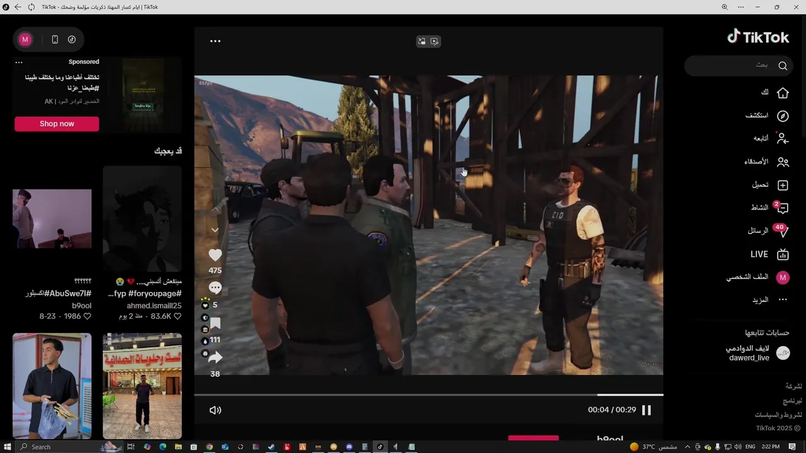Click the b9ool username under suggested video
The height and width of the screenshot is (453, 806).
81,306
